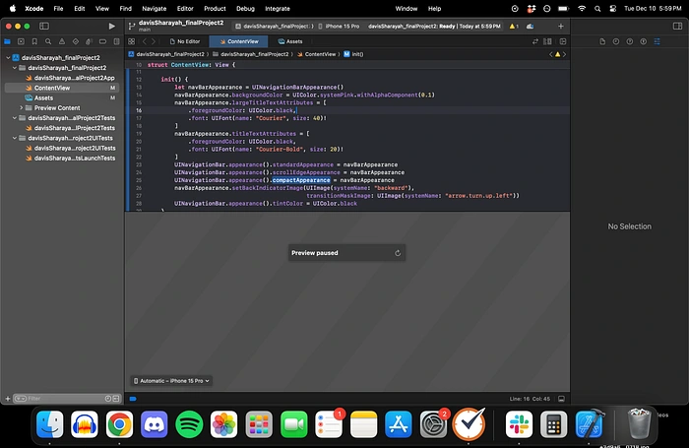Open the Find navigator magnifier icon
This screenshot has height=448, width=689.
click(x=48, y=41)
